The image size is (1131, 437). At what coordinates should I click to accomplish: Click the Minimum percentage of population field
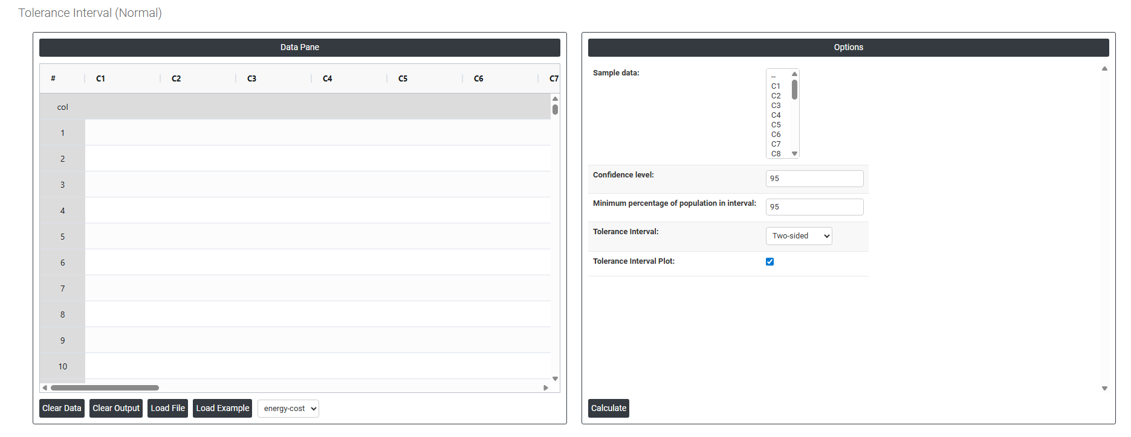(x=814, y=207)
